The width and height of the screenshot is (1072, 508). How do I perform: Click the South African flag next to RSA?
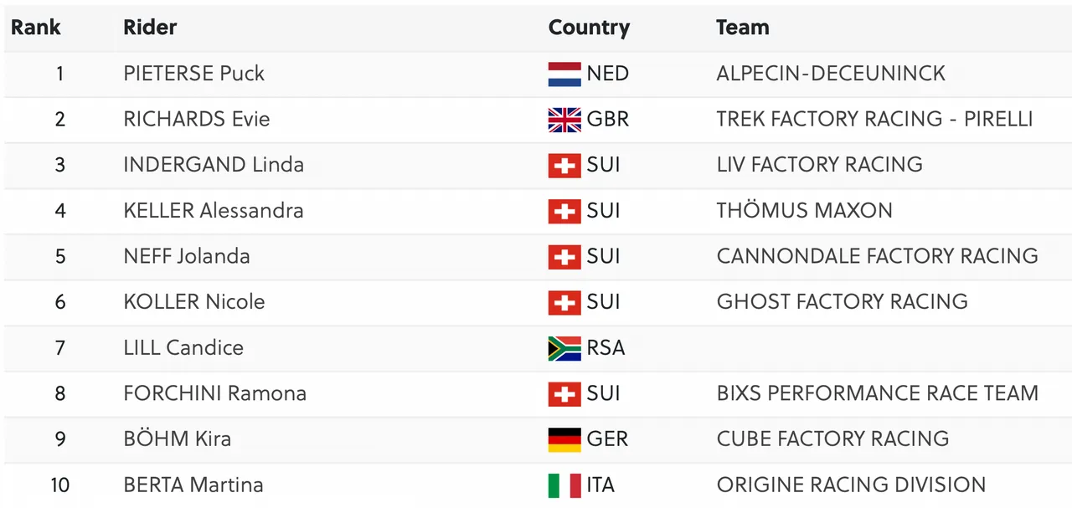(x=564, y=348)
